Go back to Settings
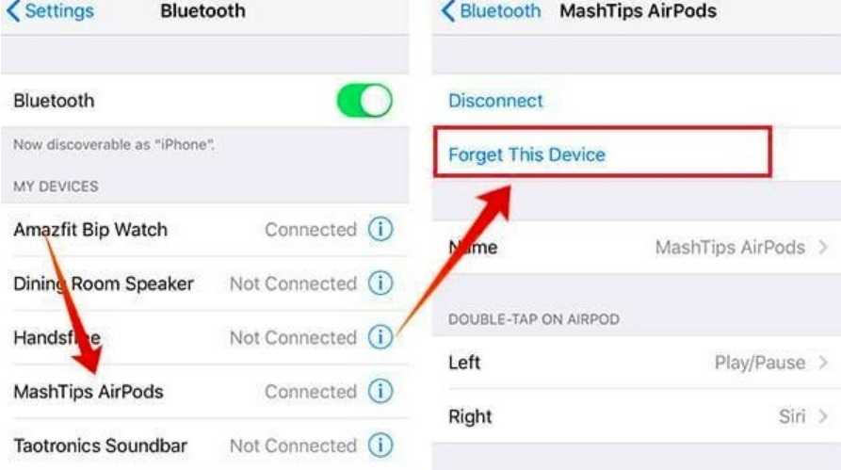Screen dimensions: 841x470 50,10
